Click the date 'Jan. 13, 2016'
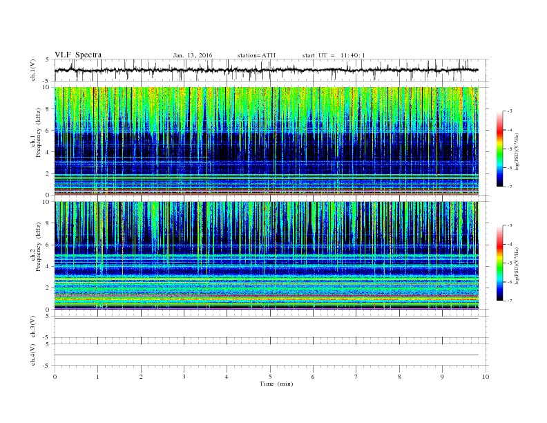 click(x=193, y=55)
